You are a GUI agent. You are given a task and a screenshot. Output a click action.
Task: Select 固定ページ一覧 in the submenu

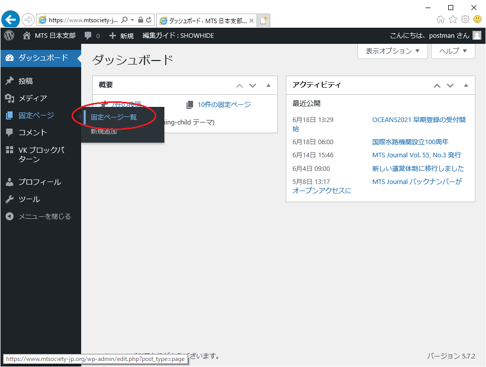point(113,117)
